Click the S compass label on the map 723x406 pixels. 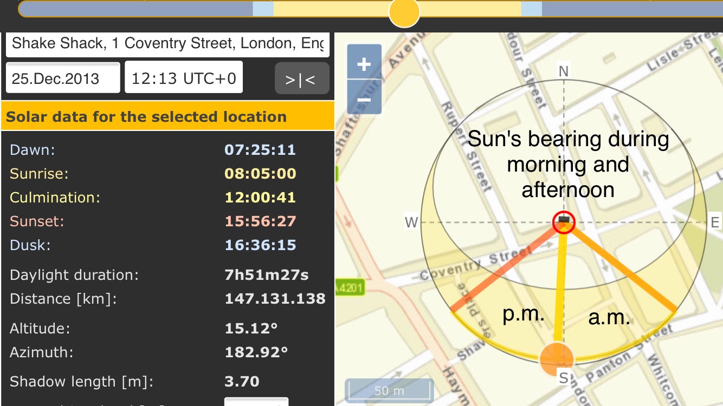[x=564, y=378]
